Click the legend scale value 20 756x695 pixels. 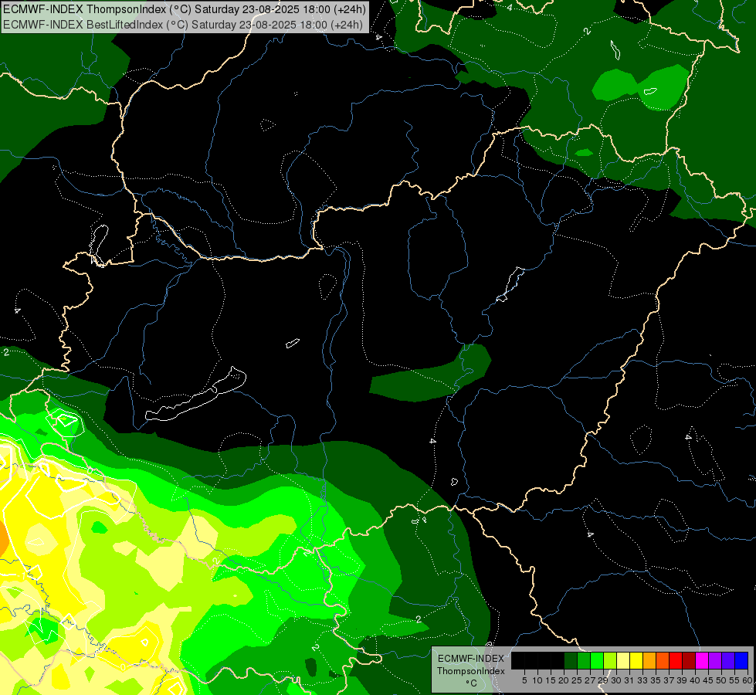(x=564, y=680)
